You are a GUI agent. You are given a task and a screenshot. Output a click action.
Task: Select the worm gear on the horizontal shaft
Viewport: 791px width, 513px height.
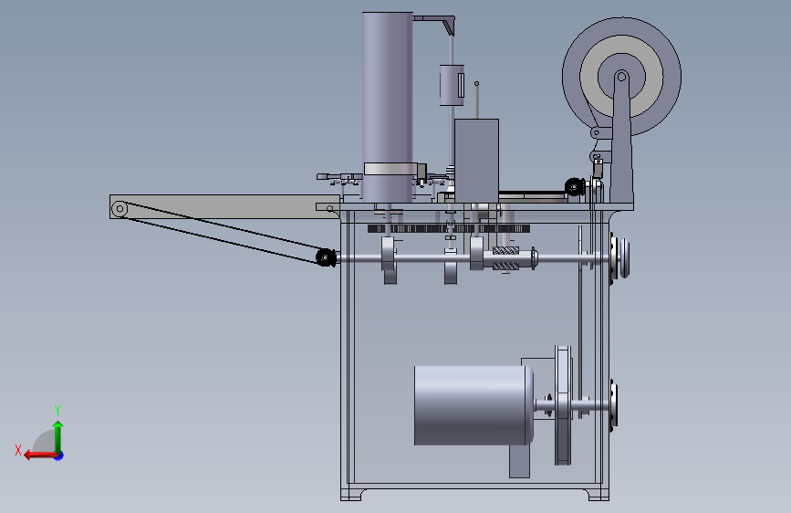point(505,258)
